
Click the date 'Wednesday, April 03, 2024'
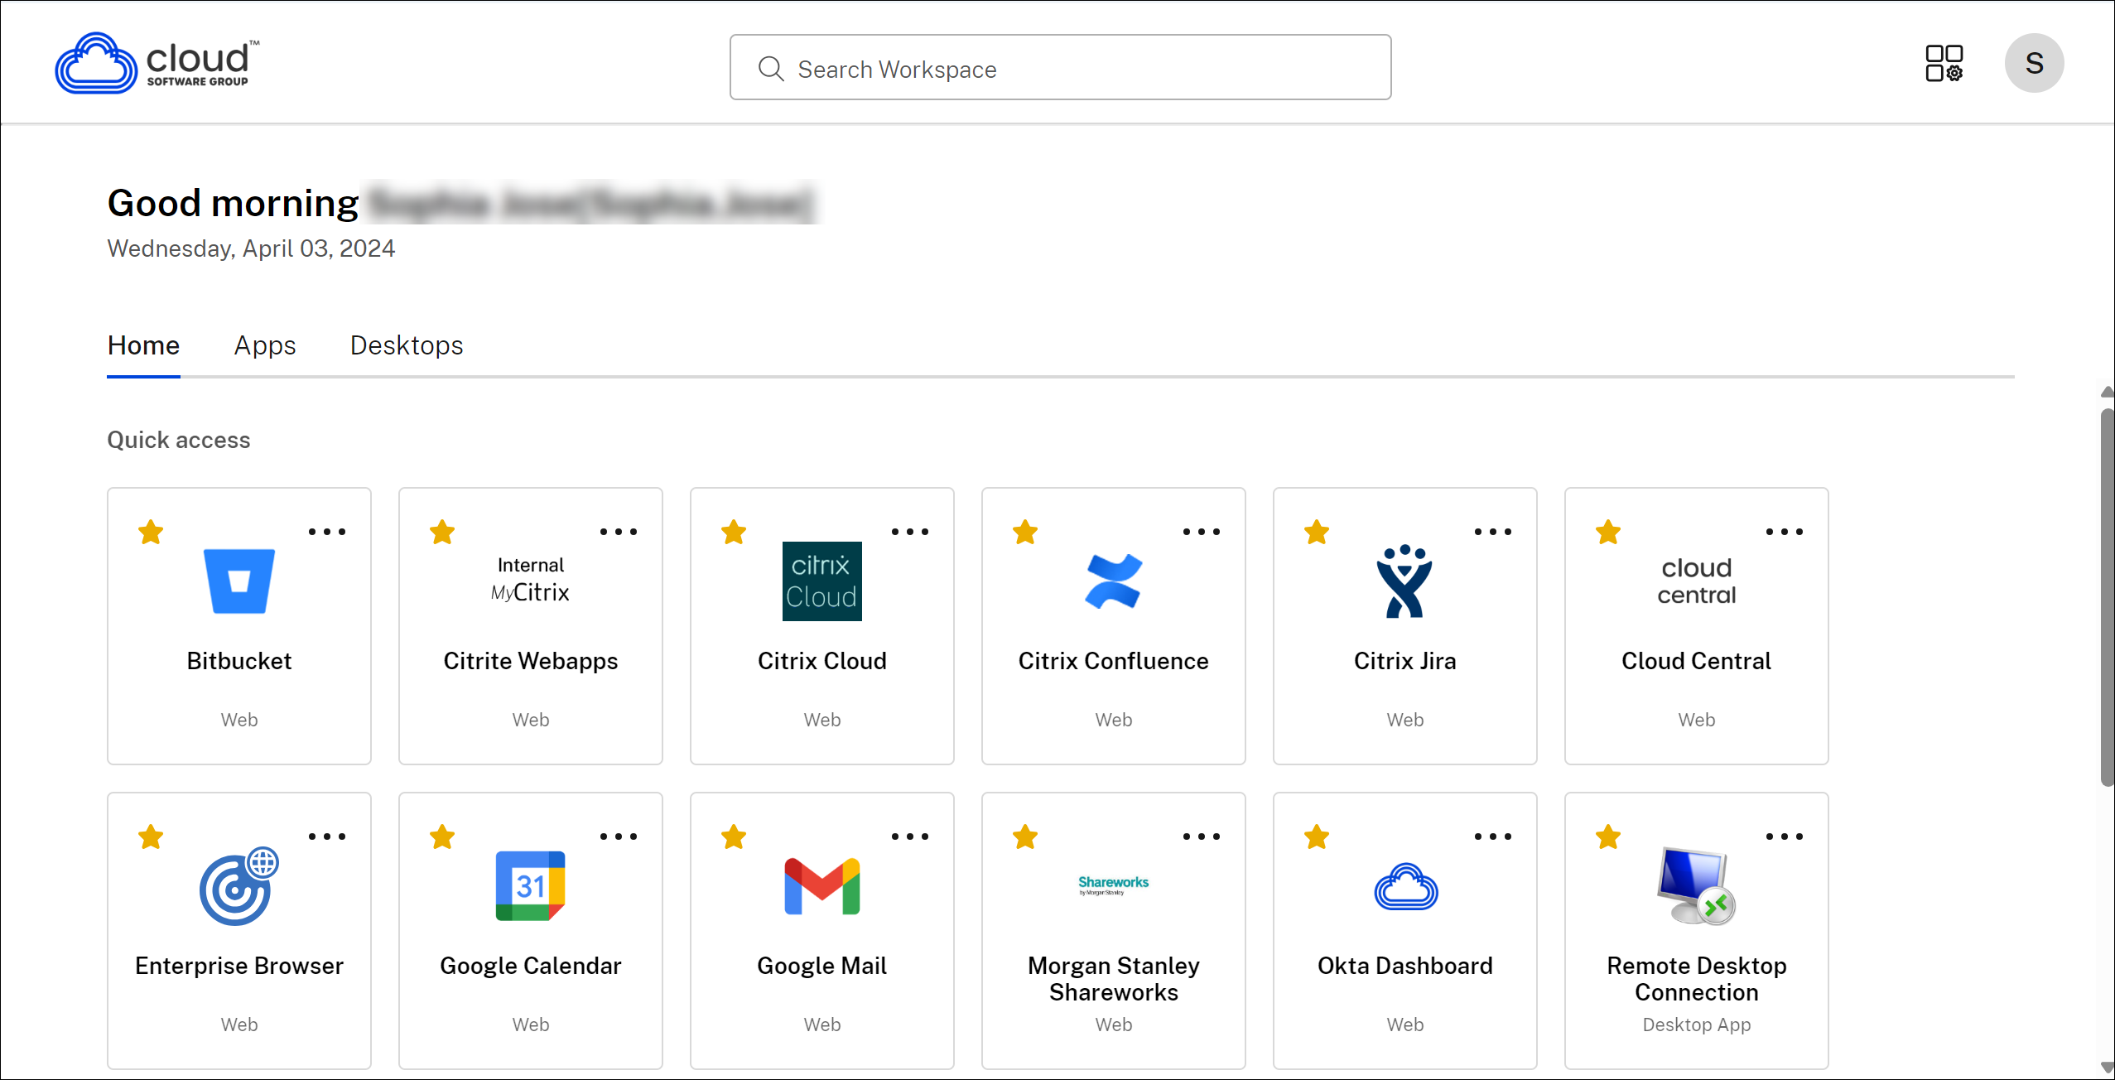(x=251, y=248)
